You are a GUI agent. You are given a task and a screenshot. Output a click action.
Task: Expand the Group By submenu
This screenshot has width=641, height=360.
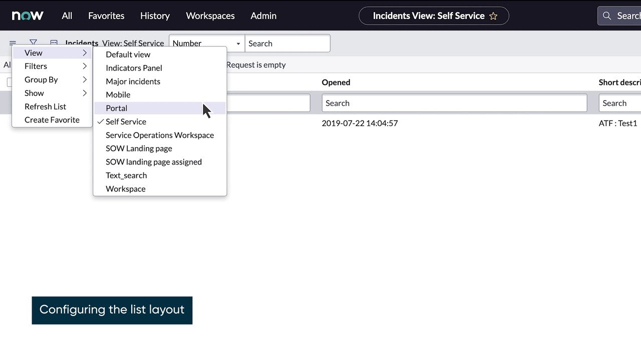point(52,79)
